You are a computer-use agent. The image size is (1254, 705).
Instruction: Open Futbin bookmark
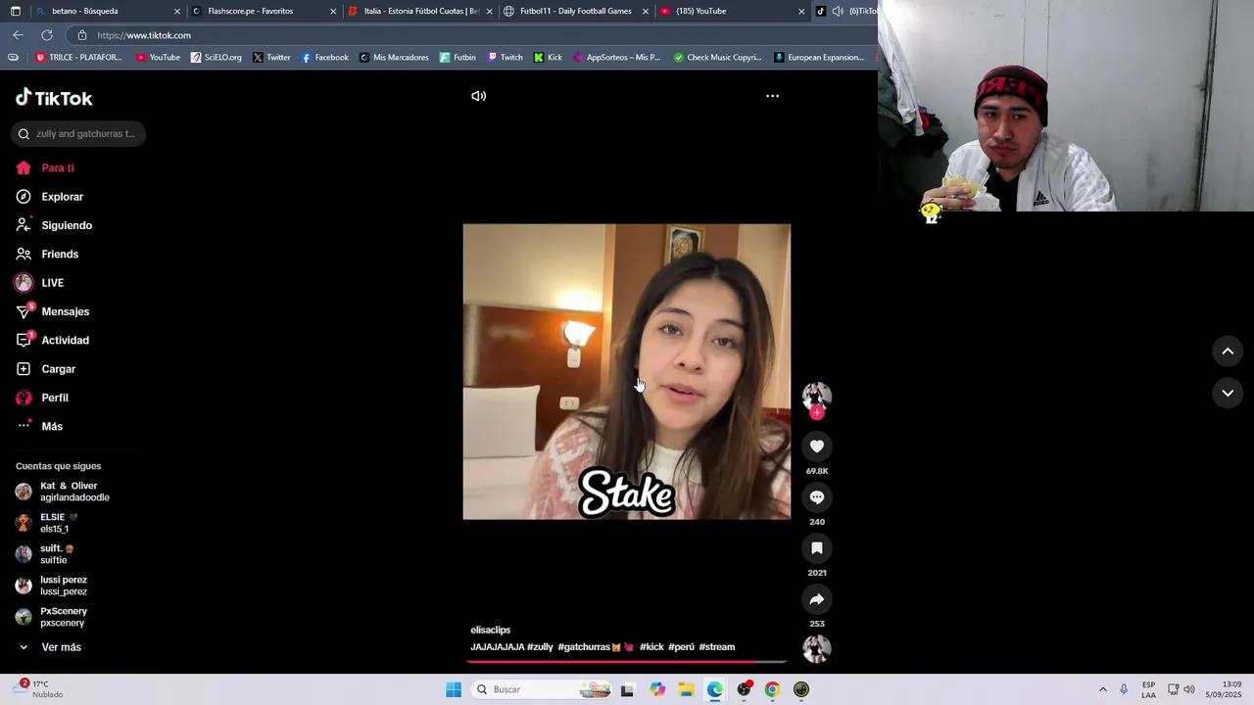pyautogui.click(x=458, y=58)
